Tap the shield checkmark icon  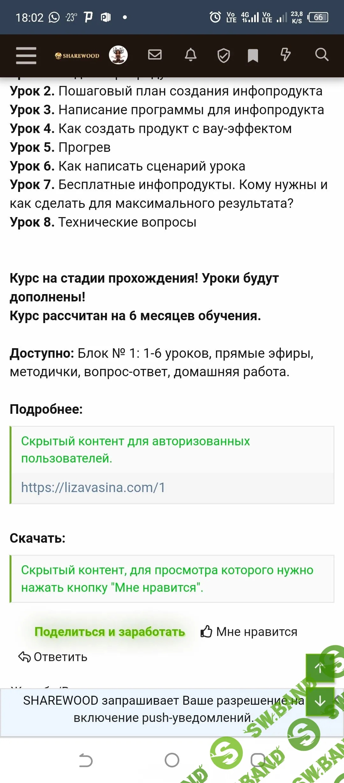pos(224,55)
